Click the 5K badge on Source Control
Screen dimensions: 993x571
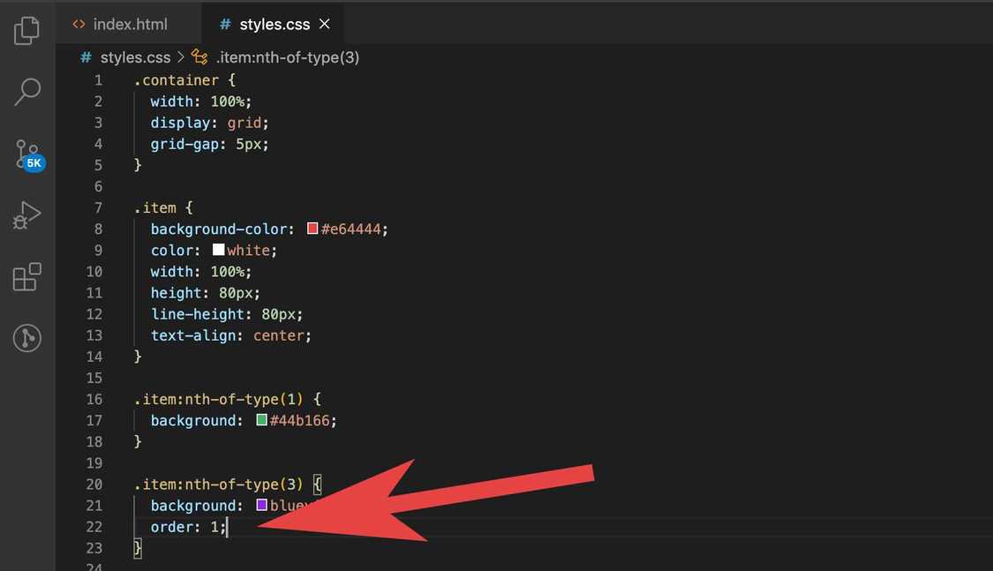35,162
